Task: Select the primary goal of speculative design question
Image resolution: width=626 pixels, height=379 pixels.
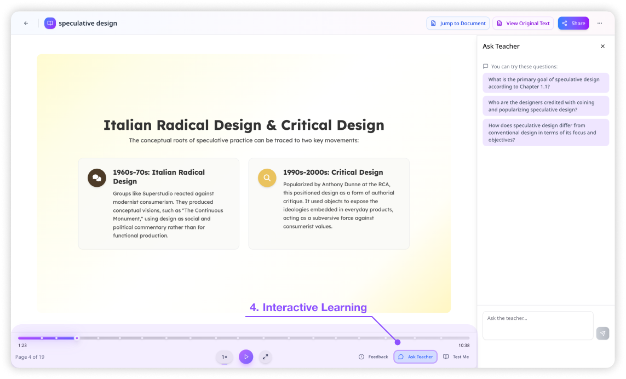Action: pyautogui.click(x=545, y=83)
